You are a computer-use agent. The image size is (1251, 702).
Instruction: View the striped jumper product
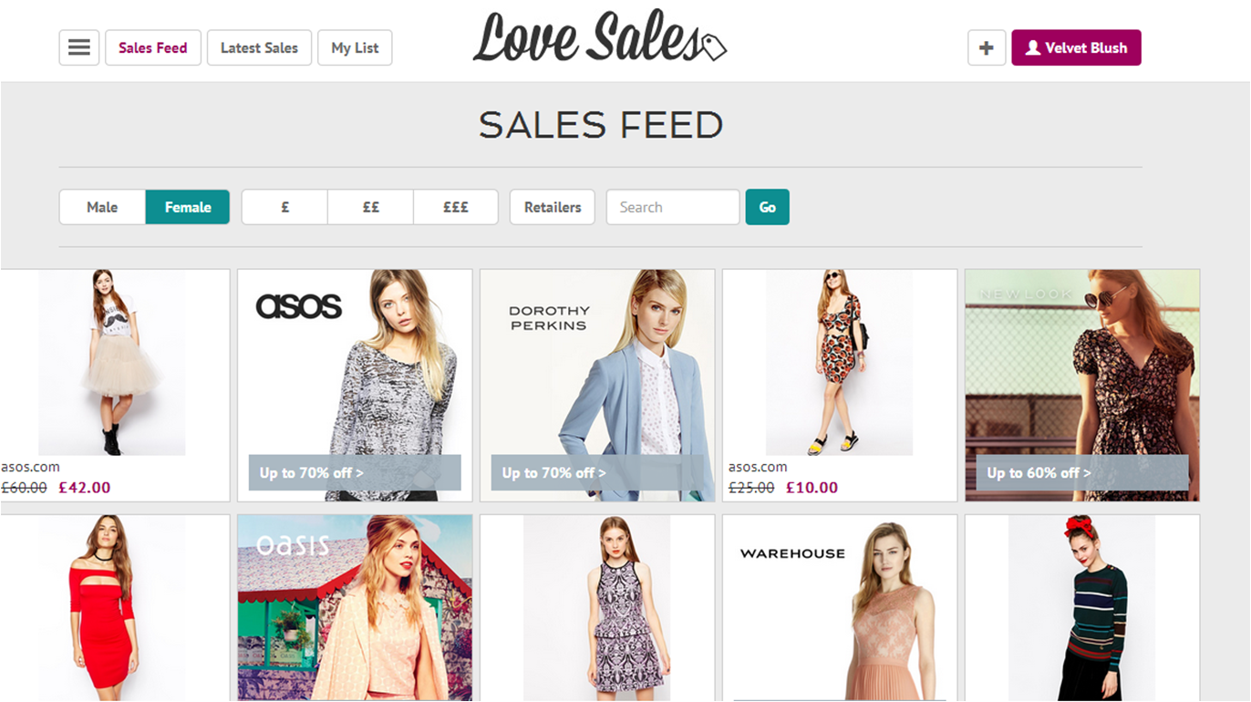1082,608
